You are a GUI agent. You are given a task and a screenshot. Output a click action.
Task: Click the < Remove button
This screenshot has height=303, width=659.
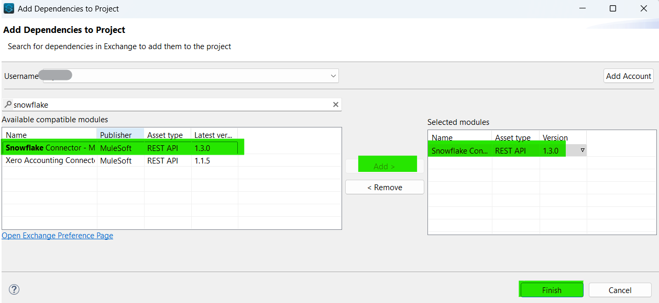tap(385, 188)
